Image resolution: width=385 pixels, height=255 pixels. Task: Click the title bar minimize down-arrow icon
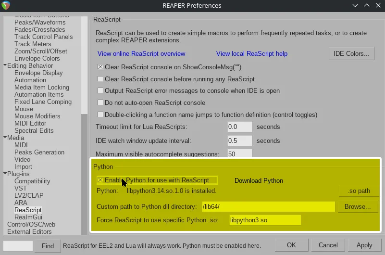point(355,5)
